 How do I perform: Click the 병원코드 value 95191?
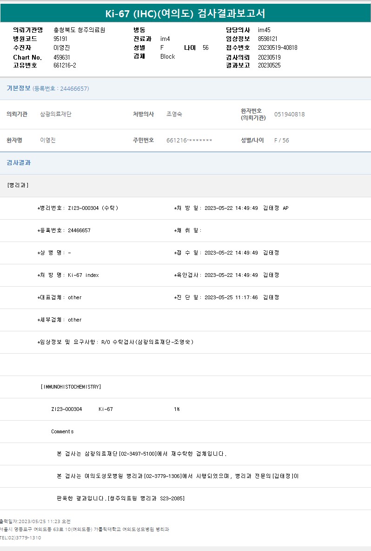click(60, 39)
